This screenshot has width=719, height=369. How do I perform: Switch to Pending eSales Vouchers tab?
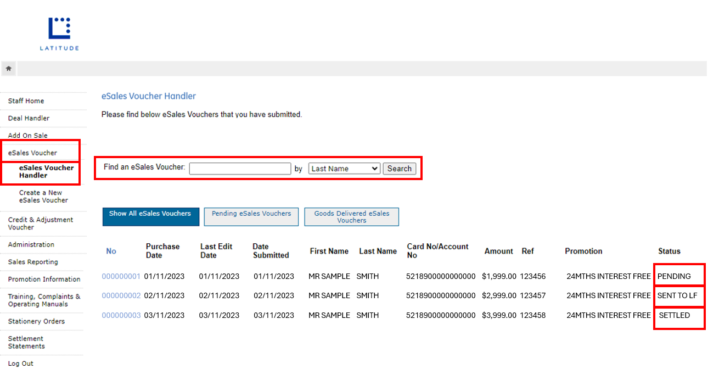point(251,216)
